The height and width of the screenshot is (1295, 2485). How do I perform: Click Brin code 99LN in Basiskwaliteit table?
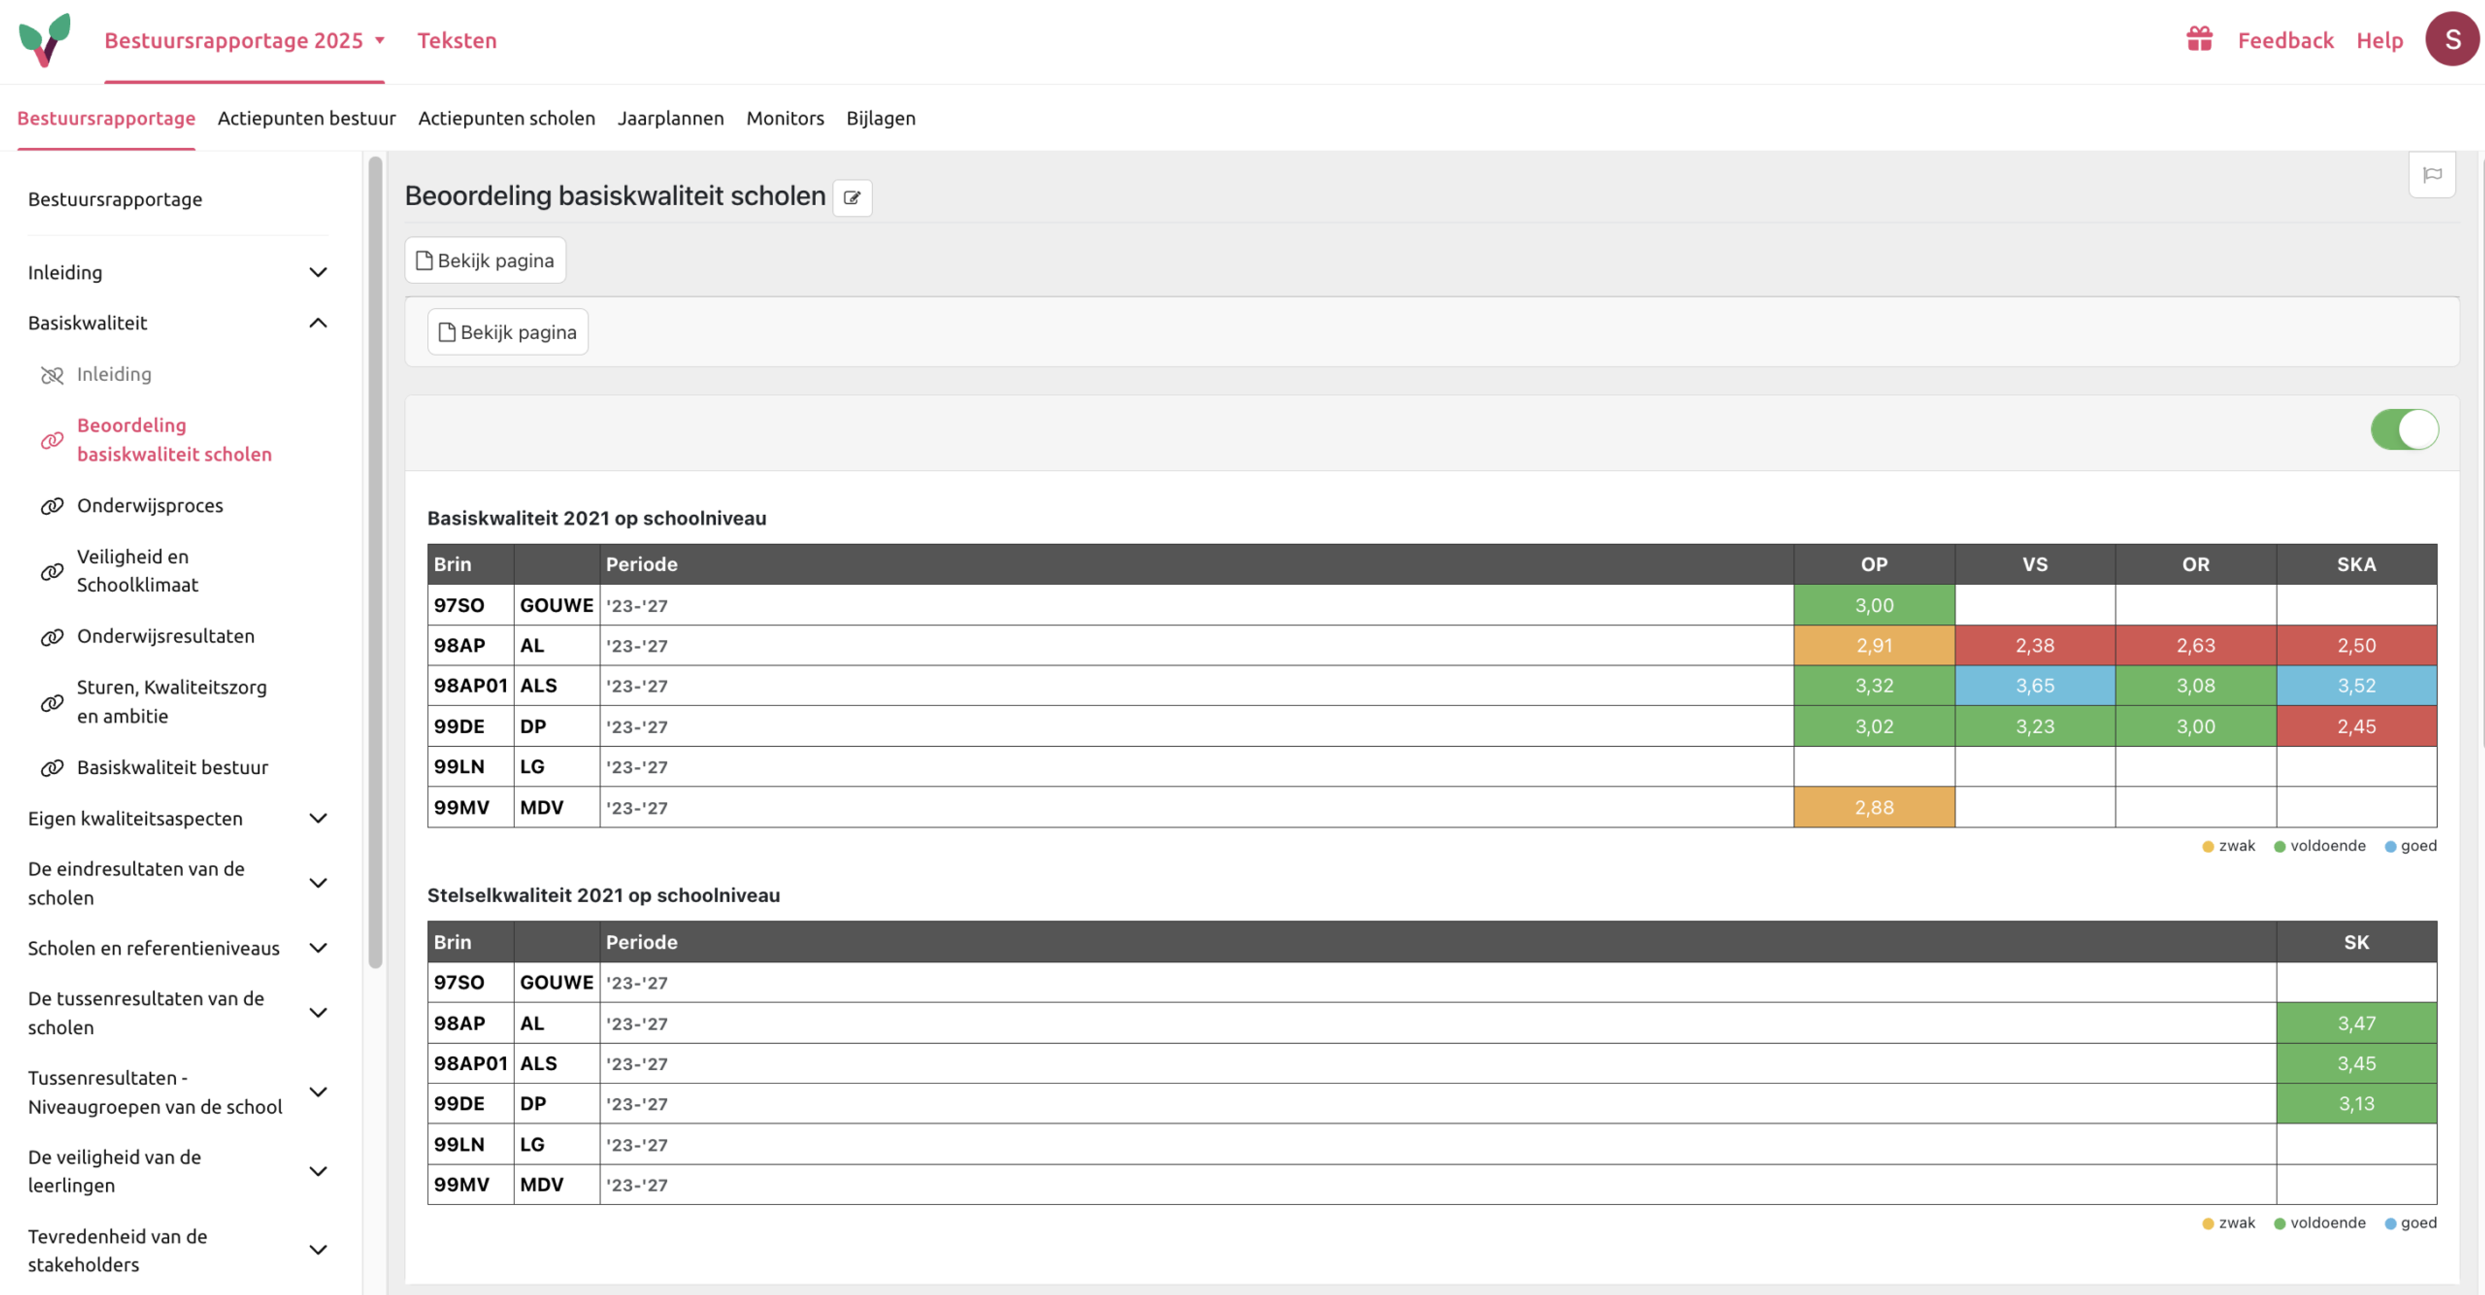[x=459, y=767]
